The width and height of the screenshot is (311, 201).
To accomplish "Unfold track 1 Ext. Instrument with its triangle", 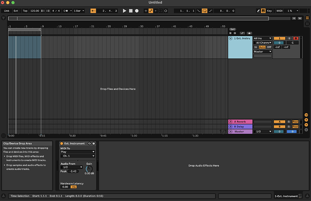I will click(231, 39).
